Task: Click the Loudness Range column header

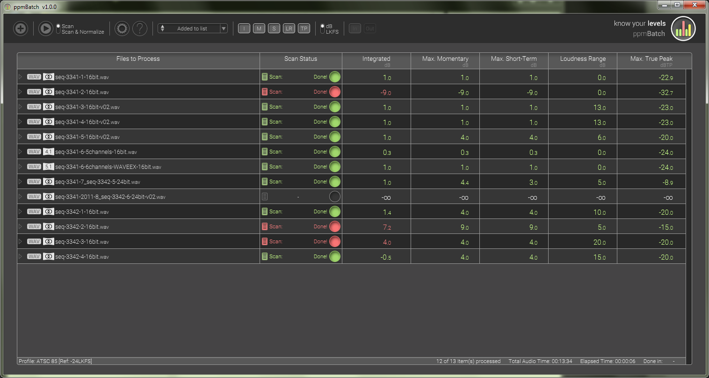Action: pos(582,59)
